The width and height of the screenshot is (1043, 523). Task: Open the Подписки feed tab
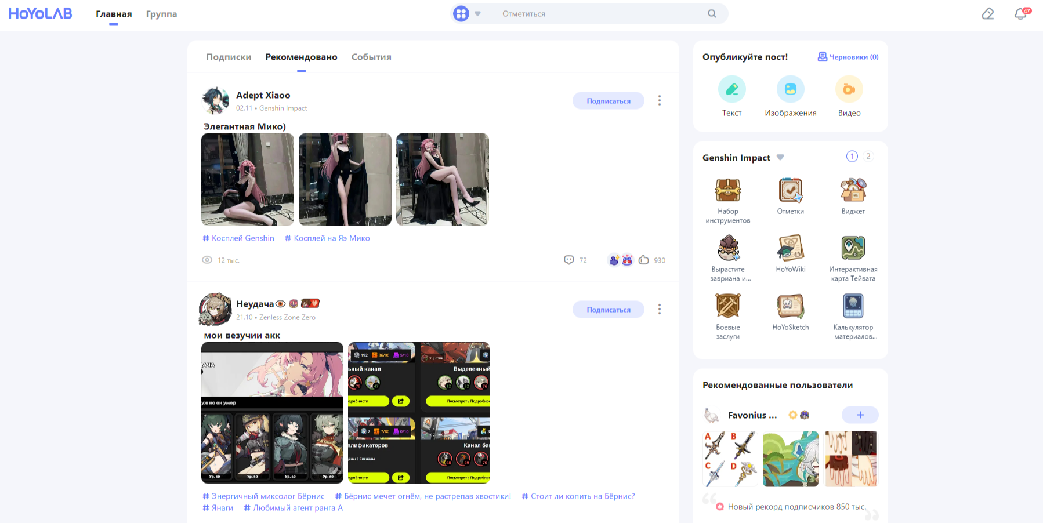pos(229,57)
